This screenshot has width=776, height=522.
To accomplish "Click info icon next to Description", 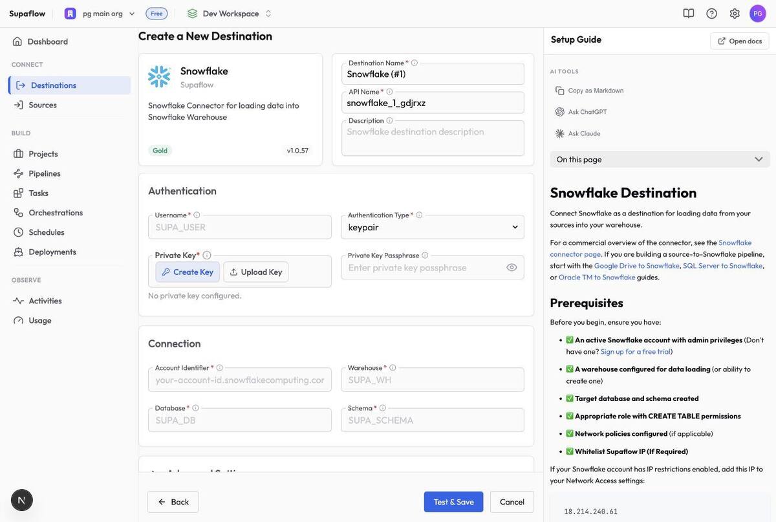I will 389,120.
